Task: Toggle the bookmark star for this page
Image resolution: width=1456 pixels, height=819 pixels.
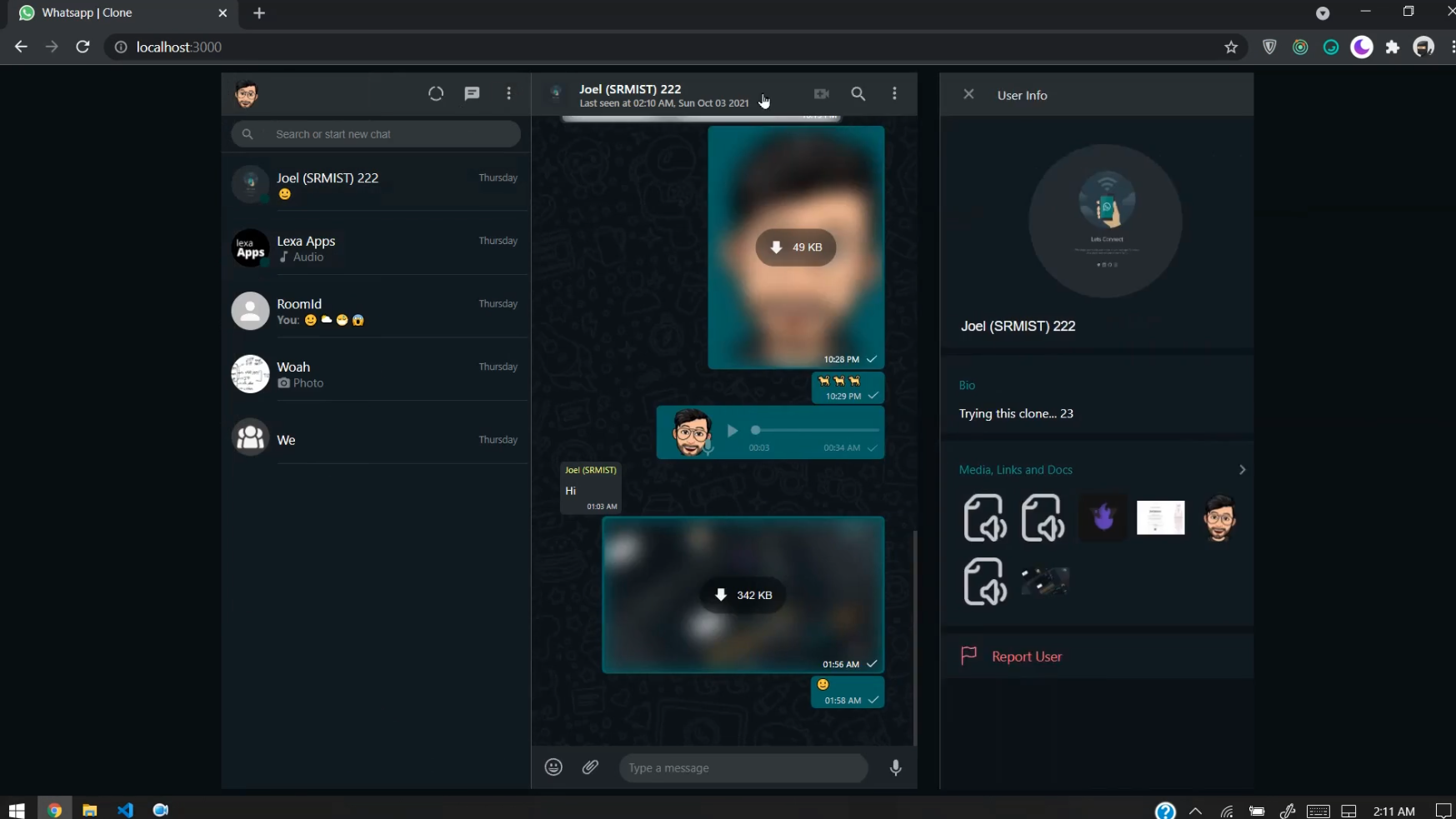Action: point(1232,47)
